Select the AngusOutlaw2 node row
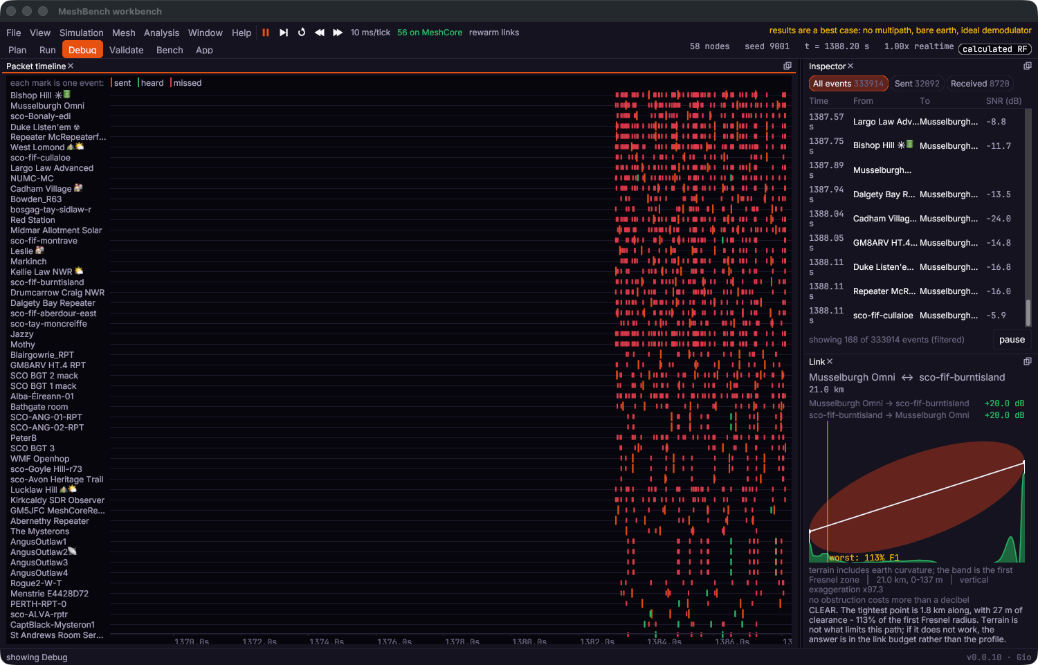This screenshot has height=665, width=1038. (44, 552)
